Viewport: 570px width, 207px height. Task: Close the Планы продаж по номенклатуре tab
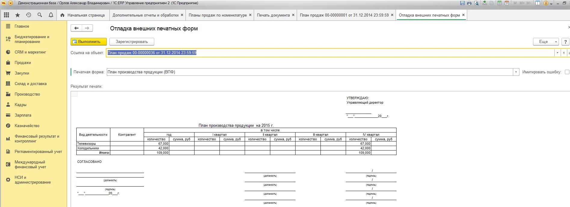[250, 15]
